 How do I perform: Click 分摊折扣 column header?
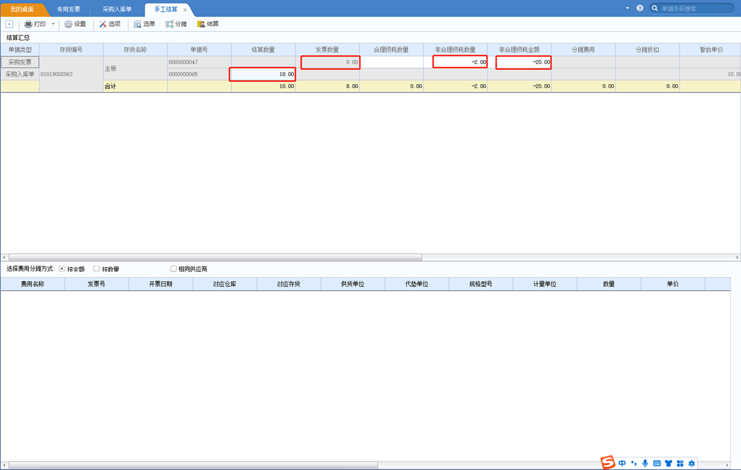tap(647, 49)
